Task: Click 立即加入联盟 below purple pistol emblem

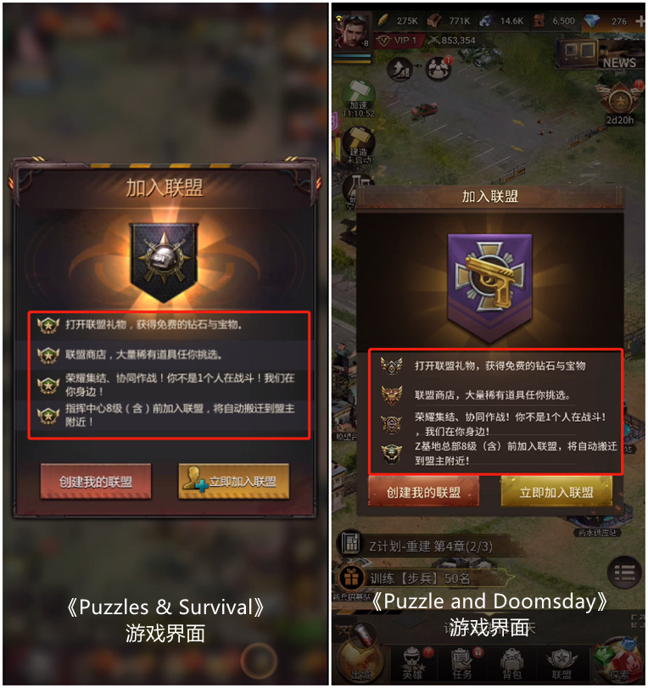Action: pyautogui.click(x=556, y=492)
